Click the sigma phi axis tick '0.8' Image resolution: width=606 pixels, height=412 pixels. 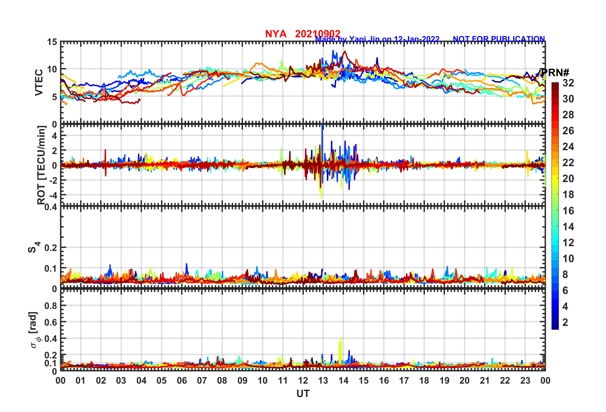51,305
